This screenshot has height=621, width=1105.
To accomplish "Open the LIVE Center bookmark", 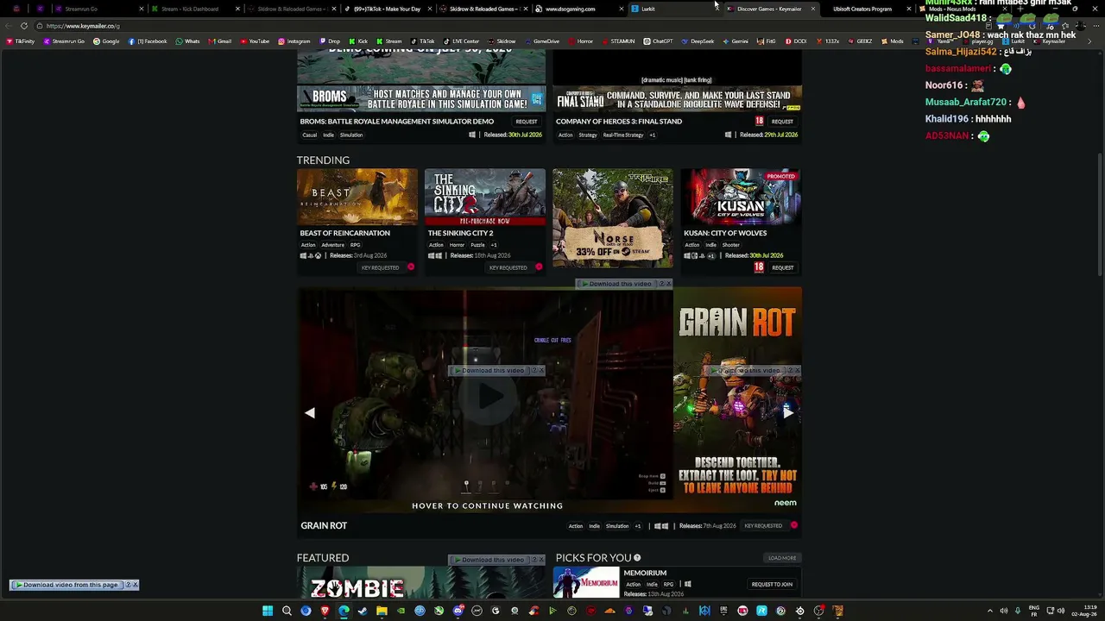I will pyautogui.click(x=461, y=41).
